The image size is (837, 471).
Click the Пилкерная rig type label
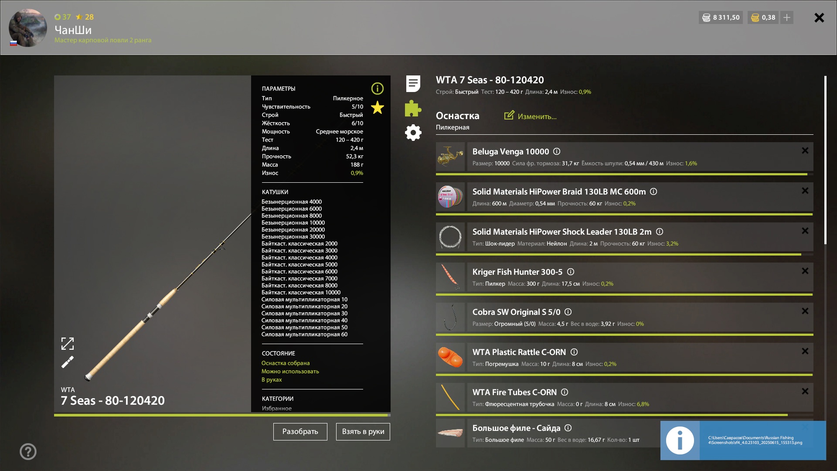pyautogui.click(x=453, y=127)
